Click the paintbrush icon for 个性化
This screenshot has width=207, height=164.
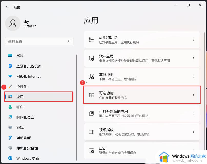click(x=10, y=87)
